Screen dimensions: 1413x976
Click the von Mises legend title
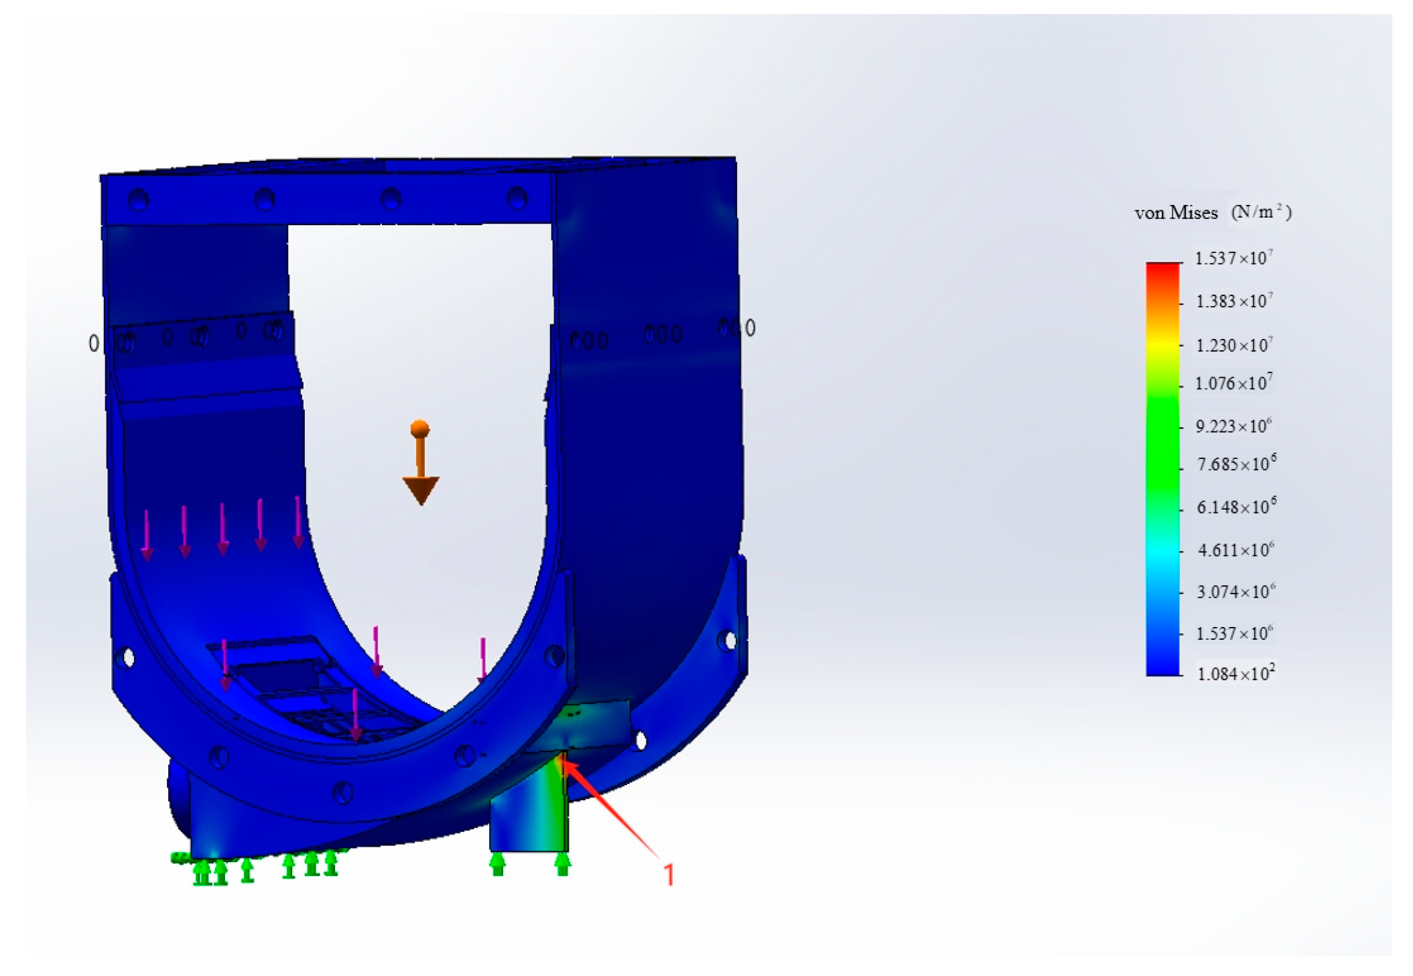click(1176, 213)
